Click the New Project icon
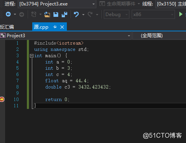 point(33,14)
